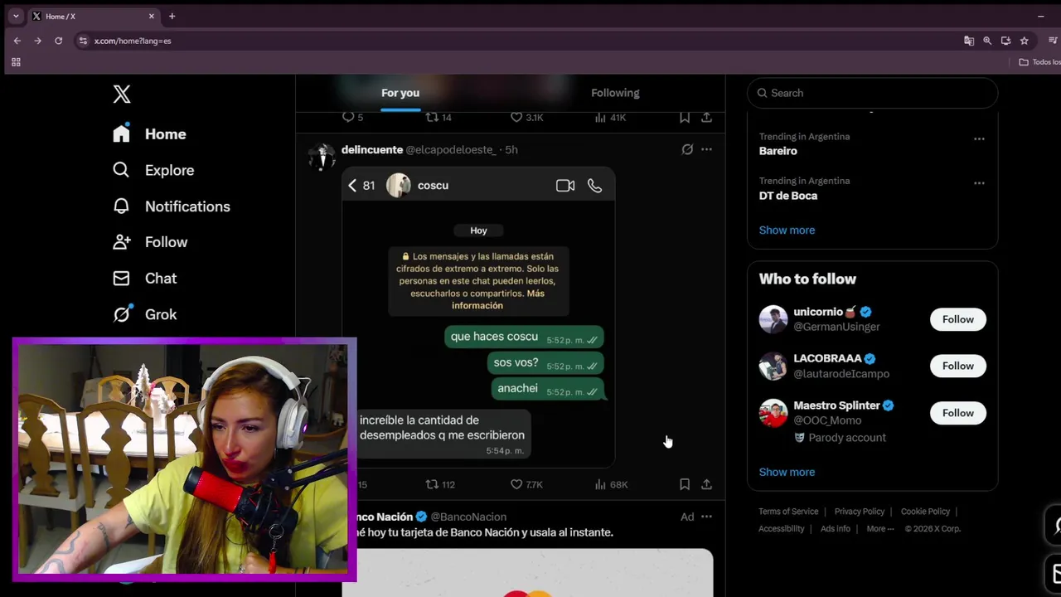Follow Maestro Splinter account
The image size is (1061, 597).
[x=957, y=413]
